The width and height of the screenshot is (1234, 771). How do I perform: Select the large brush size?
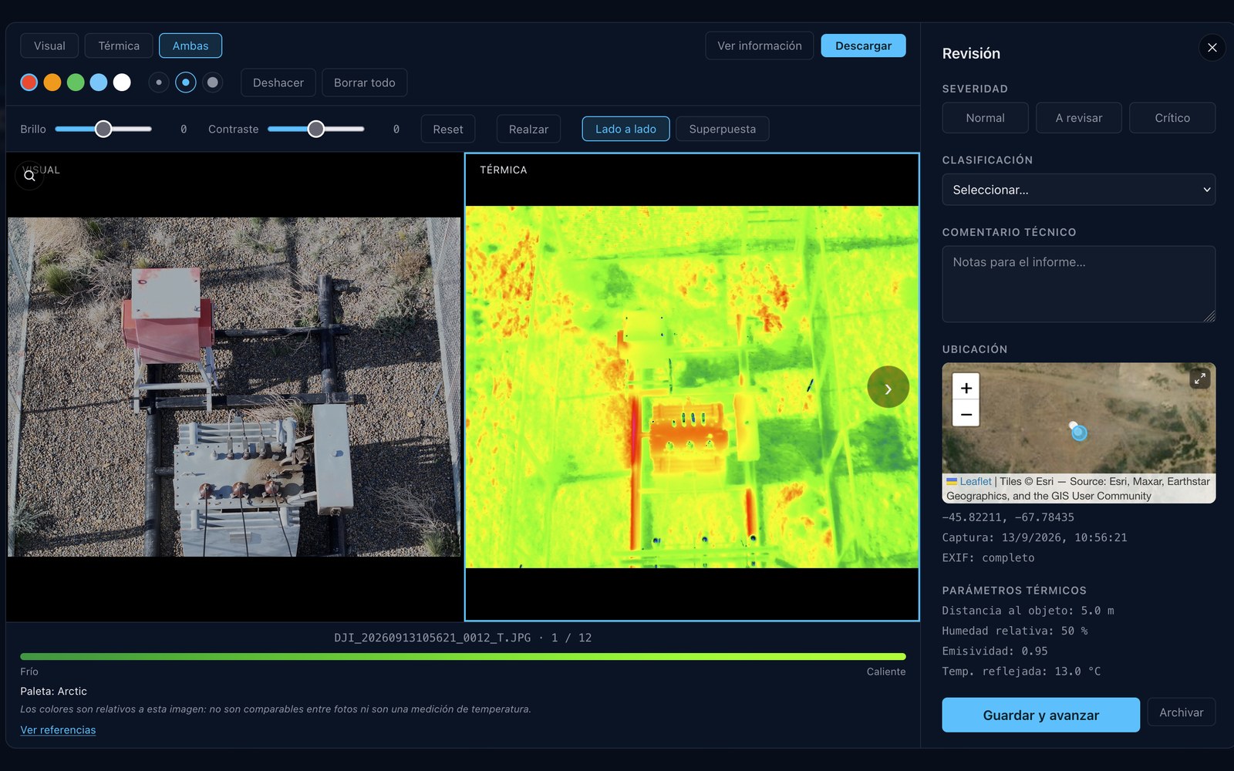tap(213, 82)
